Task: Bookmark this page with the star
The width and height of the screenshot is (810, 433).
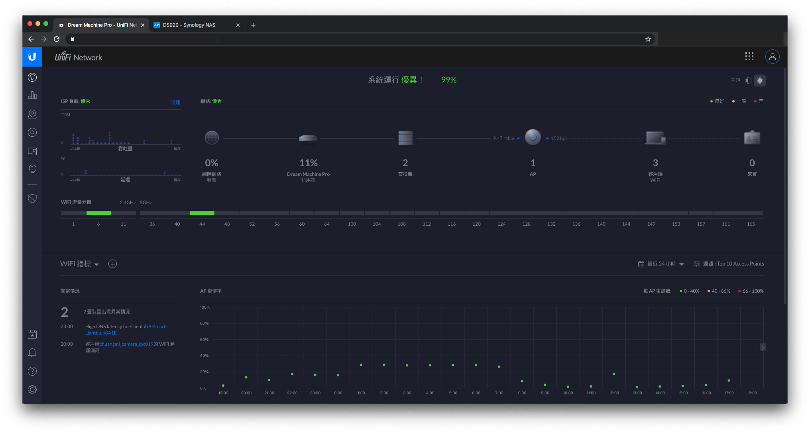Action: (648, 39)
